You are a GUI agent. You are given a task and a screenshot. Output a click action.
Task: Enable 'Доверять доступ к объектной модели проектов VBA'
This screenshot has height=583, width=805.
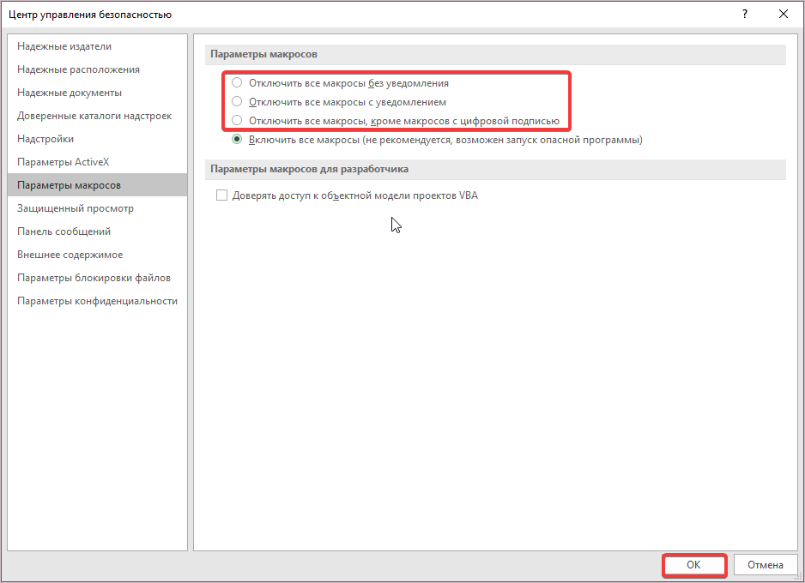(x=222, y=195)
